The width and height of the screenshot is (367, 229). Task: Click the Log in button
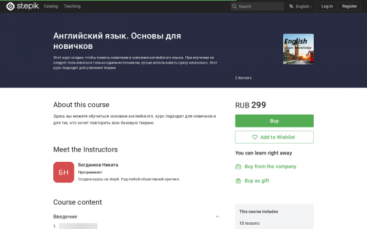pyautogui.click(x=327, y=6)
